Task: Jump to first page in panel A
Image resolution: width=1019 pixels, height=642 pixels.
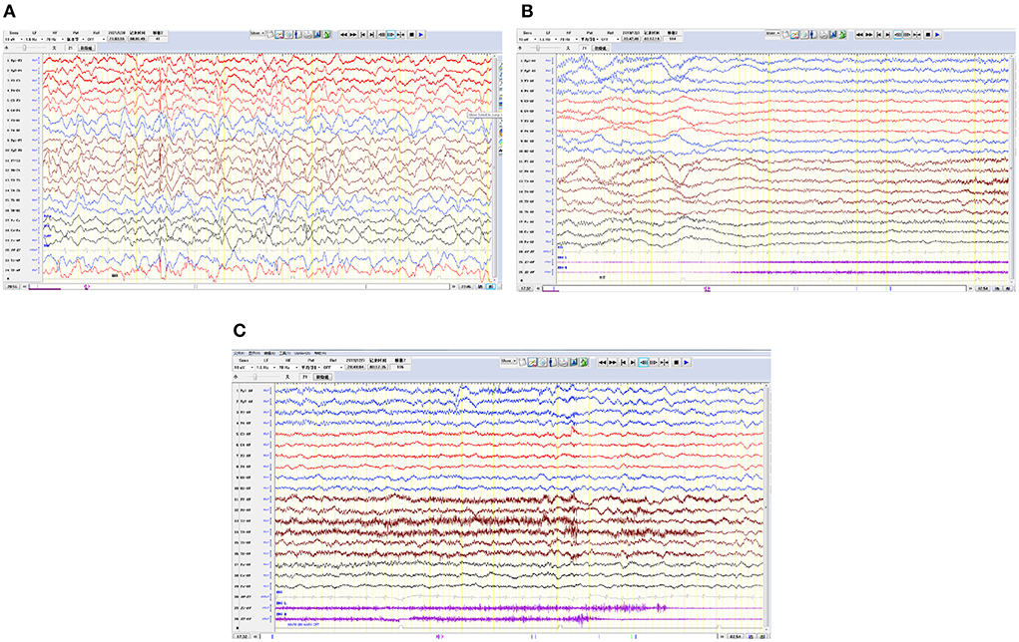Action: point(362,35)
